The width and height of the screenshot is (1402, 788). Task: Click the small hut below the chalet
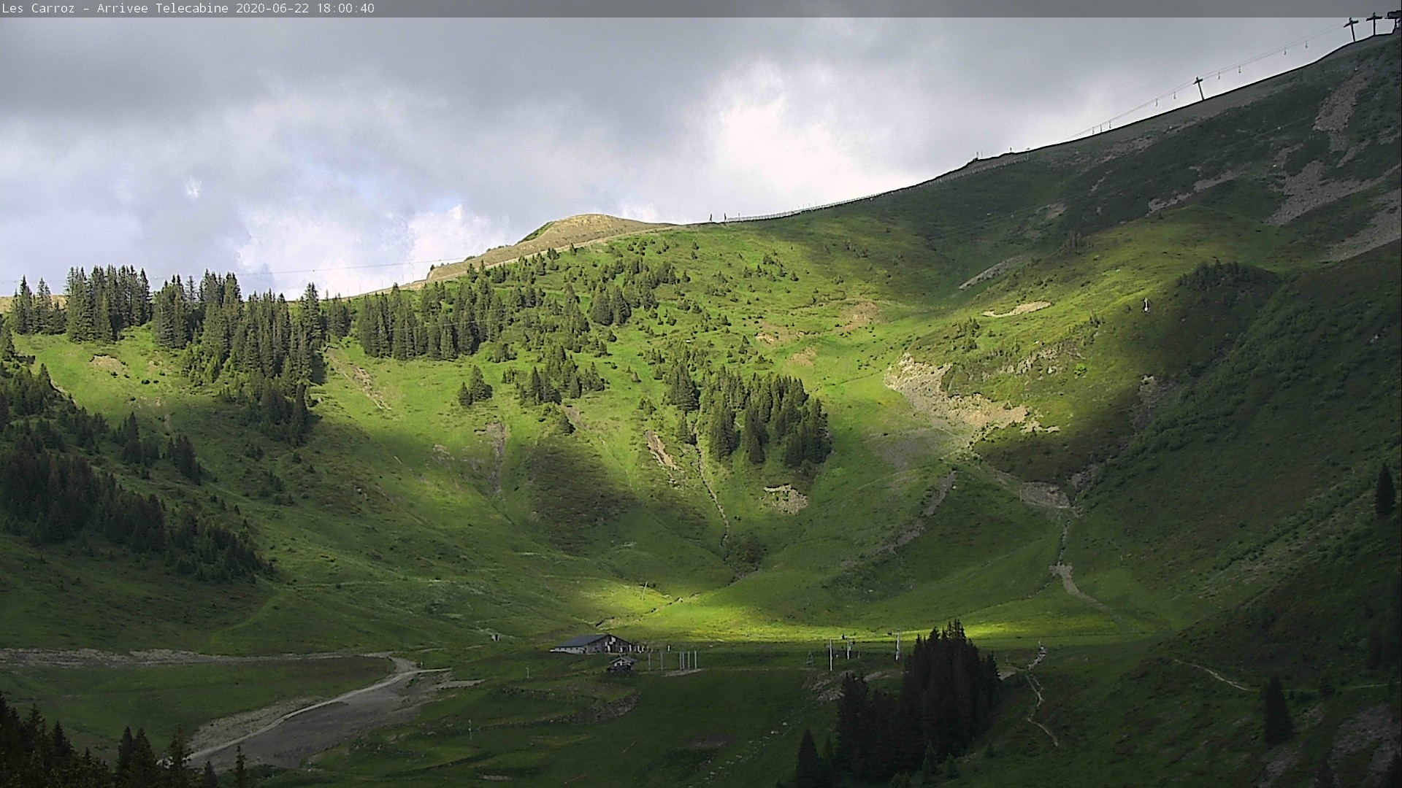click(x=621, y=663)
